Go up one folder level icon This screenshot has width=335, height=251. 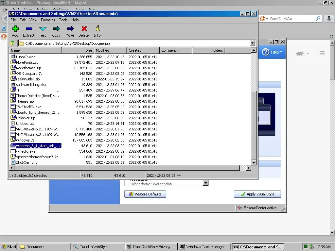[x=12, y=43]
